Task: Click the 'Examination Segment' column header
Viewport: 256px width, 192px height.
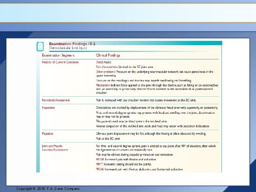Action: click(x=58, y=55)
